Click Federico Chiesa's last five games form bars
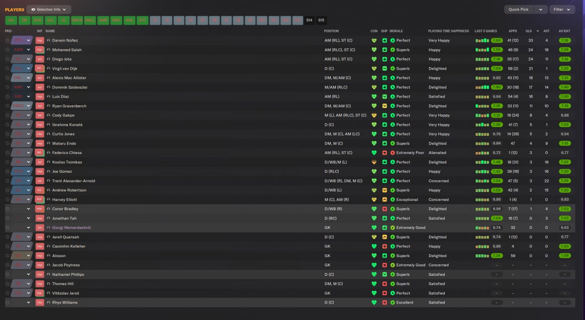 (482, 153)
